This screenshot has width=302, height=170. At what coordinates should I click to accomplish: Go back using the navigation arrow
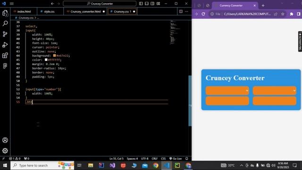click(52, 3)
